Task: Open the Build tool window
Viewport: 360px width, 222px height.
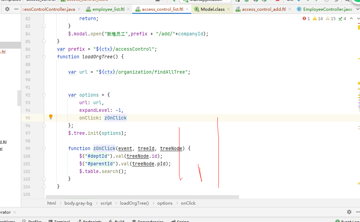Action: point(117,221)
